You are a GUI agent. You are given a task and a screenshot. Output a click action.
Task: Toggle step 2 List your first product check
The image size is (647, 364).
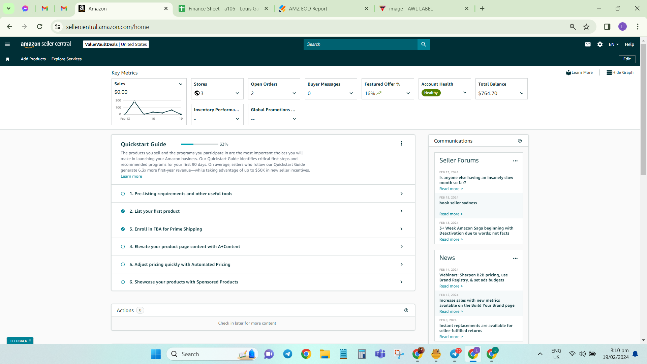pos(123,211)
